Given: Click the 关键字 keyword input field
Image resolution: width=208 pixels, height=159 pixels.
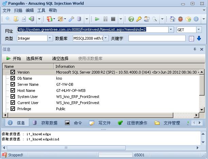Looking at the screenshot, I should (x=157, y=38).
